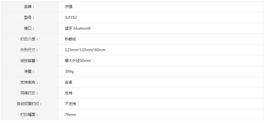Click the 外形尺寸 label cell
Image resolution: width=265 pixels, height=123 pixels.
point(30,50)
